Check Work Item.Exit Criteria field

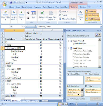point(74,60)
